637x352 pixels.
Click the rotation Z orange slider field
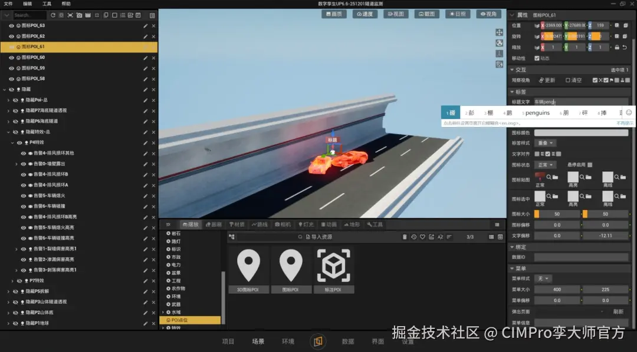click(599, 36)
